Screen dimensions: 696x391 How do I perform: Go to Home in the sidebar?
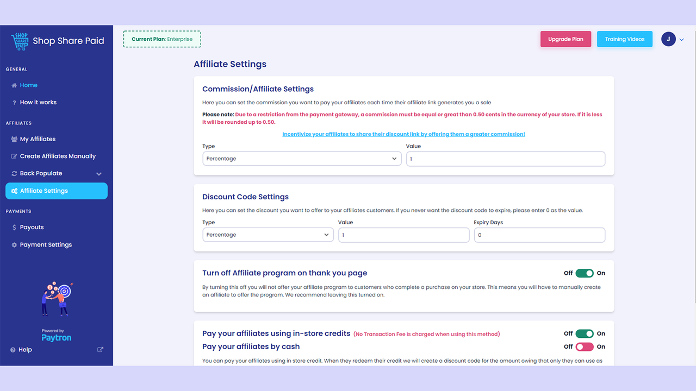(29, 85)
